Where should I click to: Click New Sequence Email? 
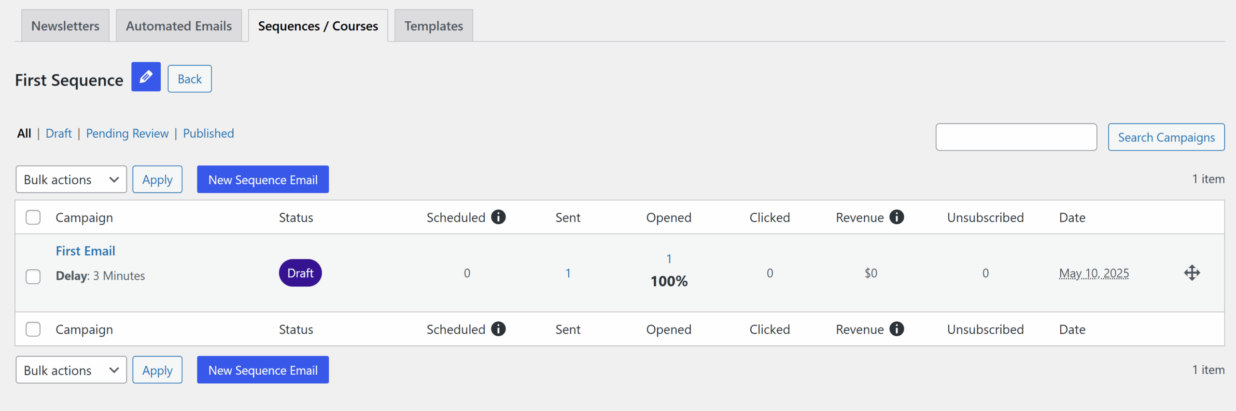(x=263, y=179)
